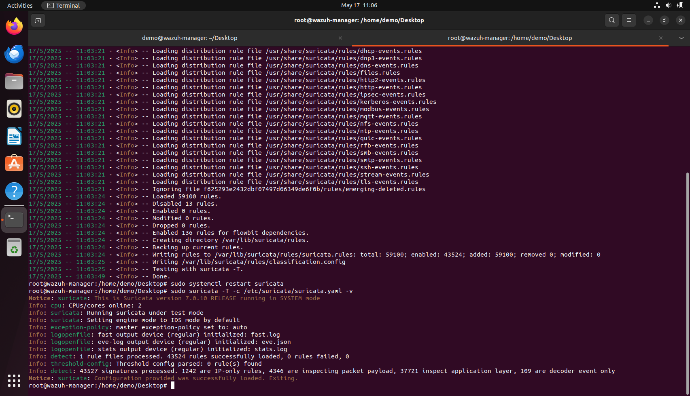Click the 'Backing up current rules.' line

pyautogui.click(x=136, y=247)
